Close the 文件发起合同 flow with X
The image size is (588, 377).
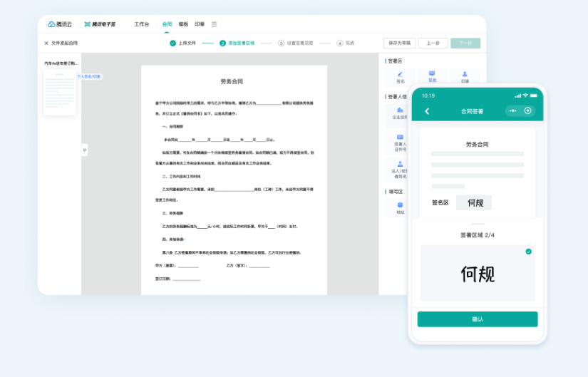(46, 43)
